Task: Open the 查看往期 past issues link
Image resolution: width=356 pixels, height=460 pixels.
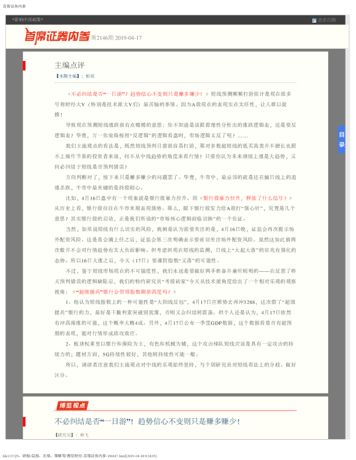Action: pyautogui.click(x=327, y=20)
